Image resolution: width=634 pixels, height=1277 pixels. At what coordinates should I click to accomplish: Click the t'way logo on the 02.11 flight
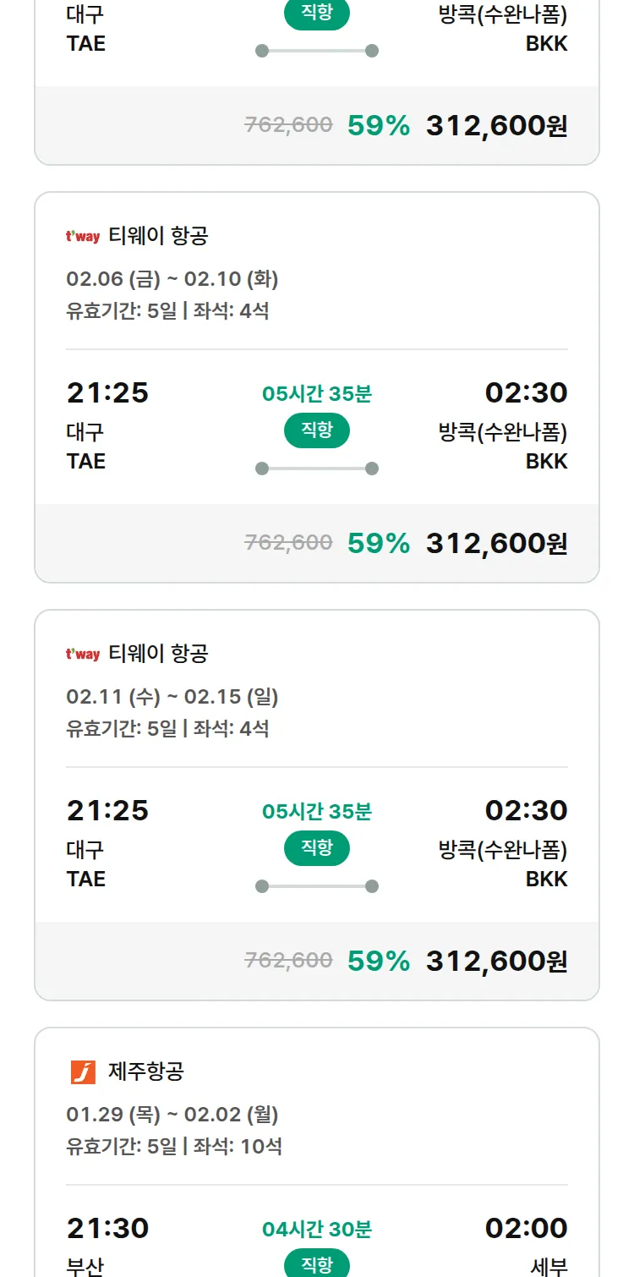tap(83, 655)
